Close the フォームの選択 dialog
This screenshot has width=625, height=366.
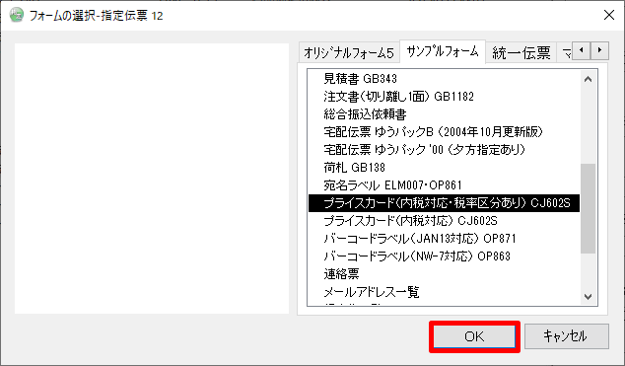point(608,15)
